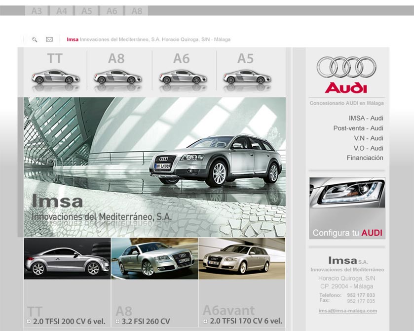This screenshot has height=331, width=414.
Task: Open the V.N - Audi link
Action: (368, 138)
